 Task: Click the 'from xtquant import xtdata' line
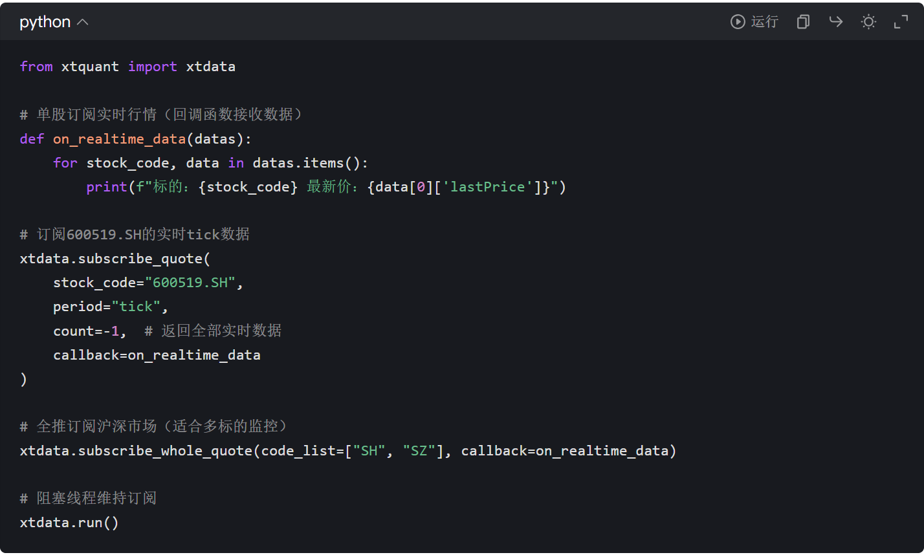[127, 67]
